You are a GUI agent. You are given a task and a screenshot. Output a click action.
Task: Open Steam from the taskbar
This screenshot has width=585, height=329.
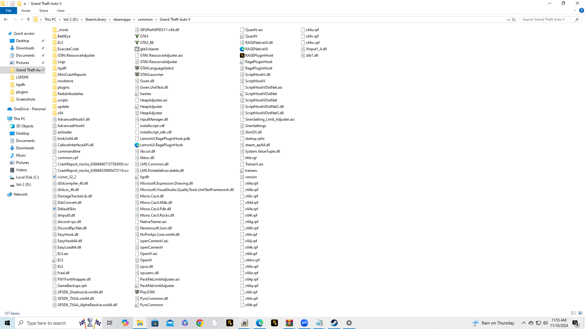334,323
